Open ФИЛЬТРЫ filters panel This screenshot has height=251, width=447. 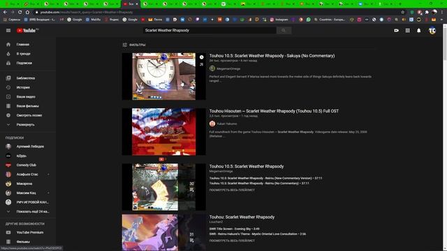point(134,45)
